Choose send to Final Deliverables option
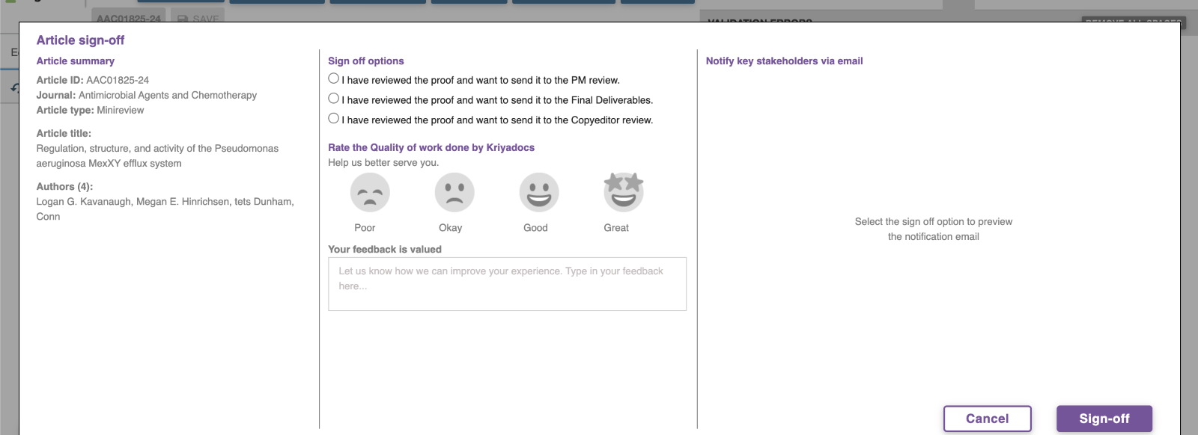Screen dimensions: 1198x435 334,99
